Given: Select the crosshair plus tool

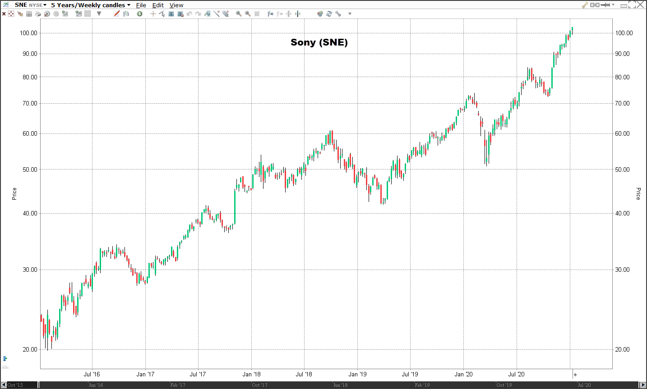Looking at the screenshot, I should tap(153, 14).
